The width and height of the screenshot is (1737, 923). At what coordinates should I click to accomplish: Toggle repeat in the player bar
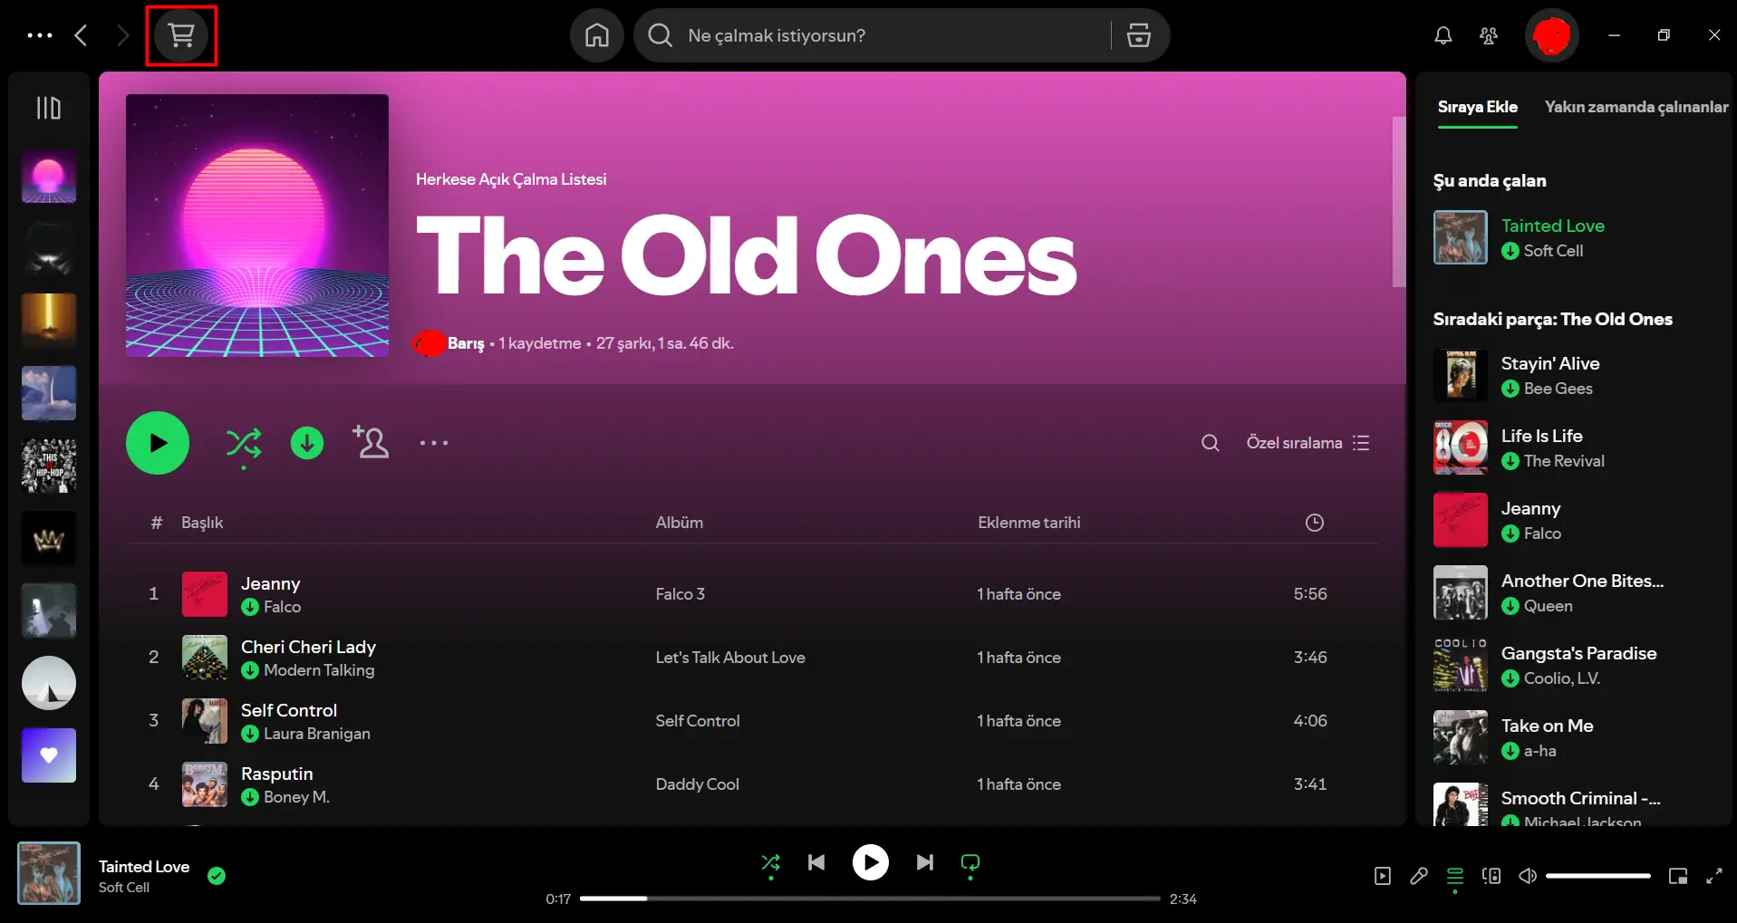pyautogui.click(x=970, y=862)
